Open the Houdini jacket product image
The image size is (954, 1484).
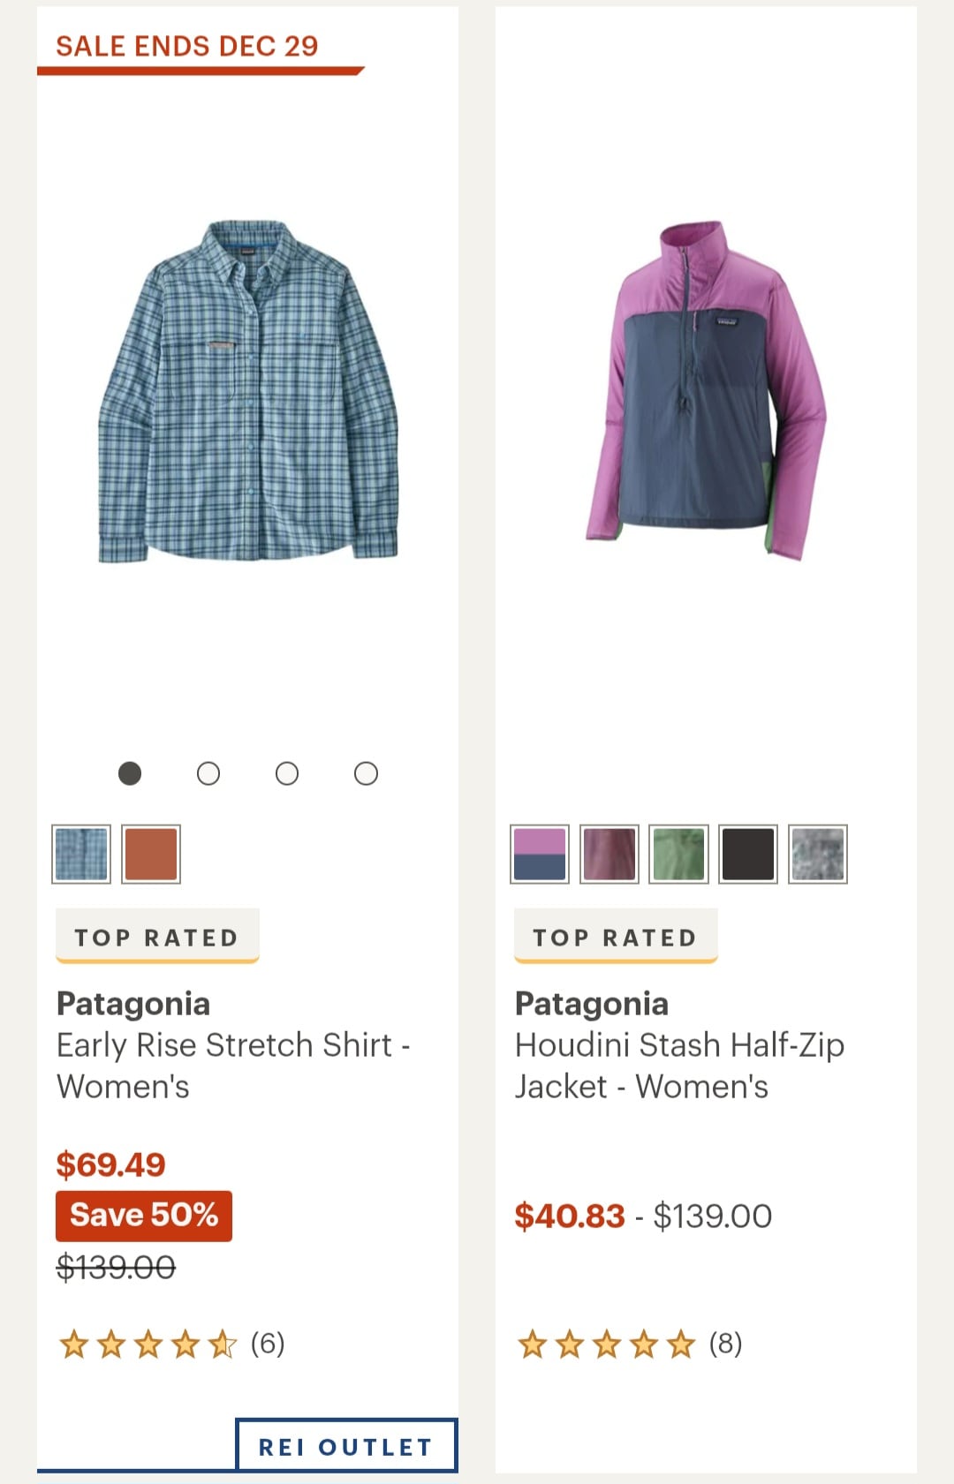point(706,391)
